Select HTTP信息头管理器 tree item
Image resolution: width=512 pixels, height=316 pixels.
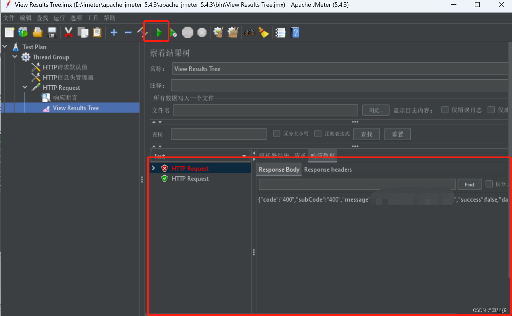68,77
